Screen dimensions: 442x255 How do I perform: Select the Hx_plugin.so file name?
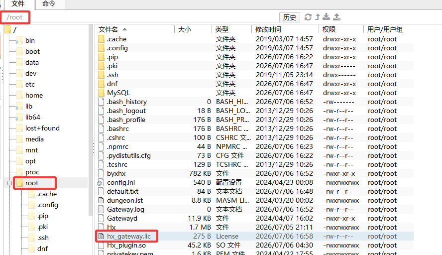tap(126, 246)
